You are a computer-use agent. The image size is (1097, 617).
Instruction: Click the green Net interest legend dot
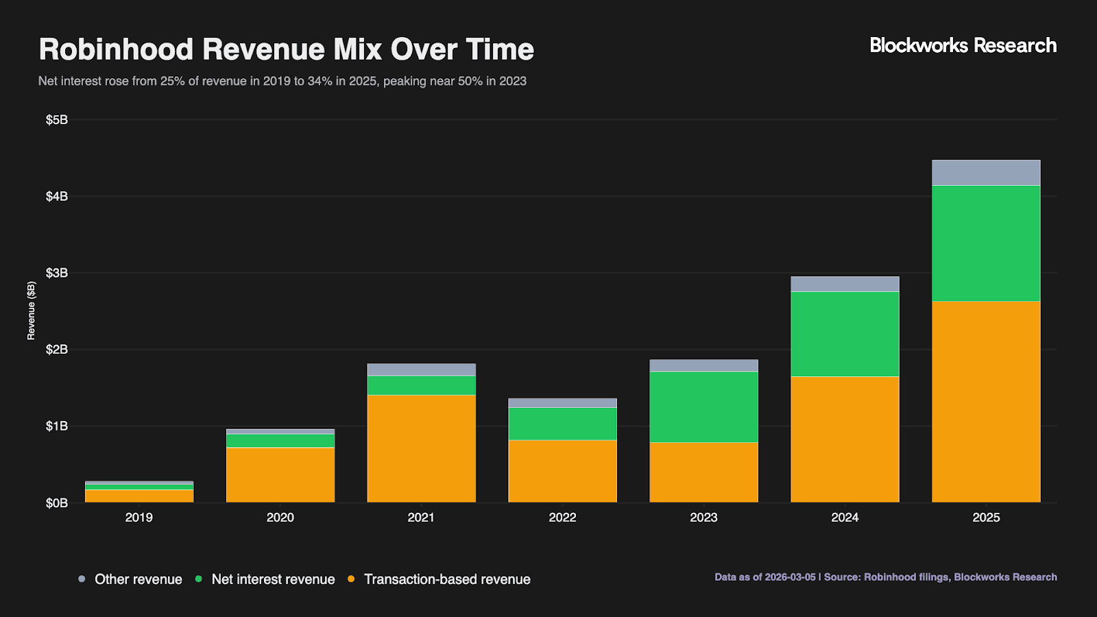tap(199, 579)
